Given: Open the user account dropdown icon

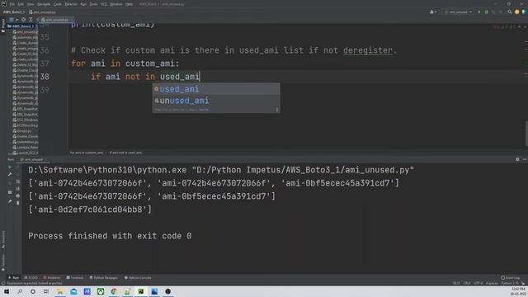Looking at the screenshot, I should point(433,12).
